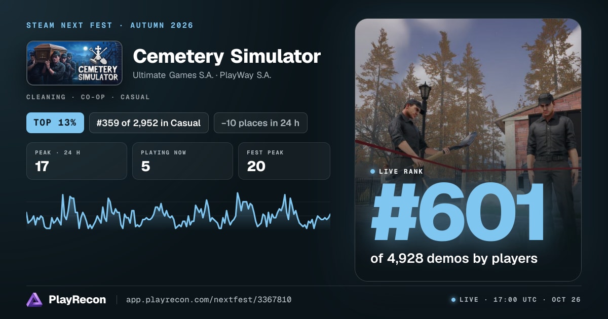Click the LIVE · 17:00 UTC · OCT 26 timestamp

(x=520, y=300)
